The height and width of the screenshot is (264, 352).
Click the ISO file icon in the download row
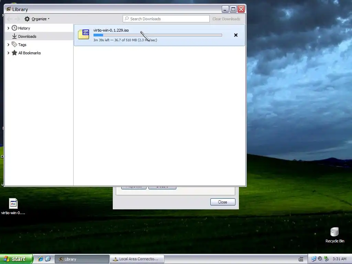[x=84, y=34]
